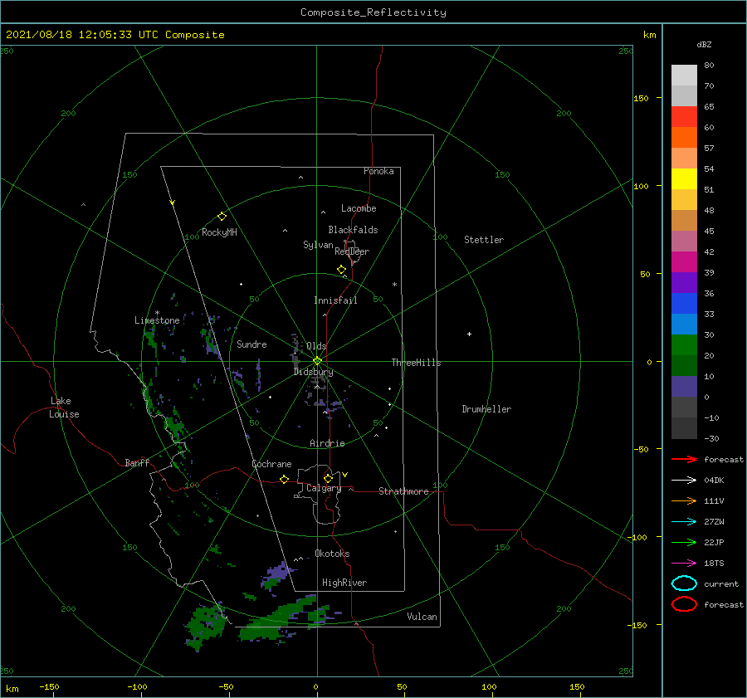Select the RockyMH label
Viewport: 747px width, 698px height.
pyautogui.click(x=219, y=232)
